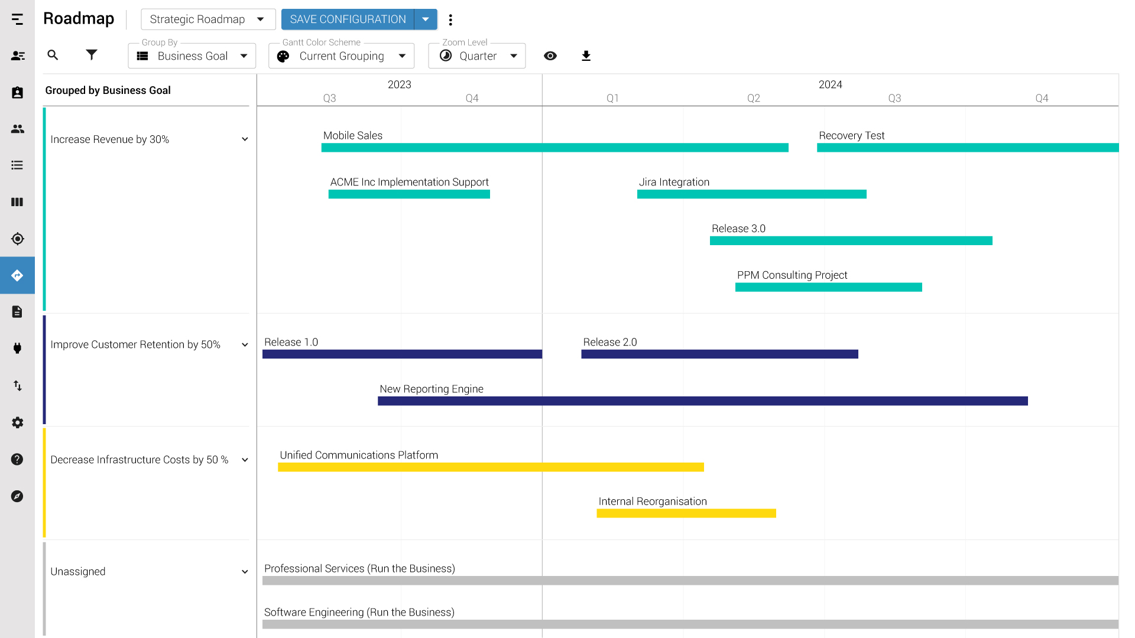The height and width of the screenshot is (638, 1135).
Task: Select the Roadmap diamond icon in sidebar
Action: click(x=17, y=275)
